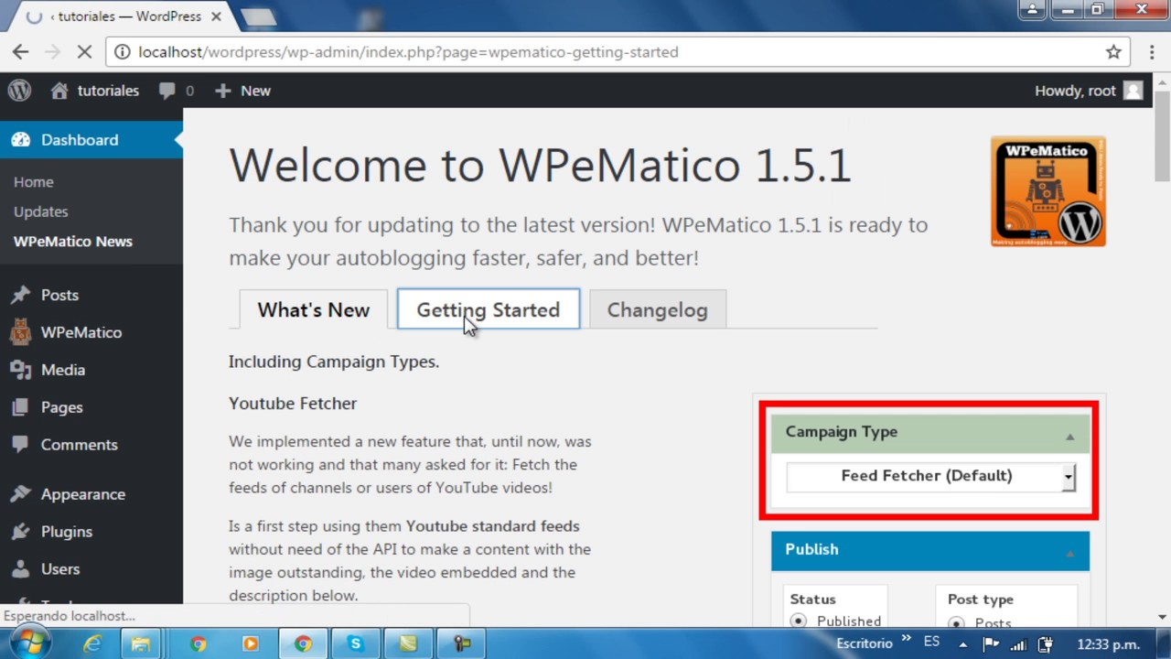Launch Internet Explorer from the taskbar
The width and height of the screenshot is (1171, 659).
click(x=91, y=643)
